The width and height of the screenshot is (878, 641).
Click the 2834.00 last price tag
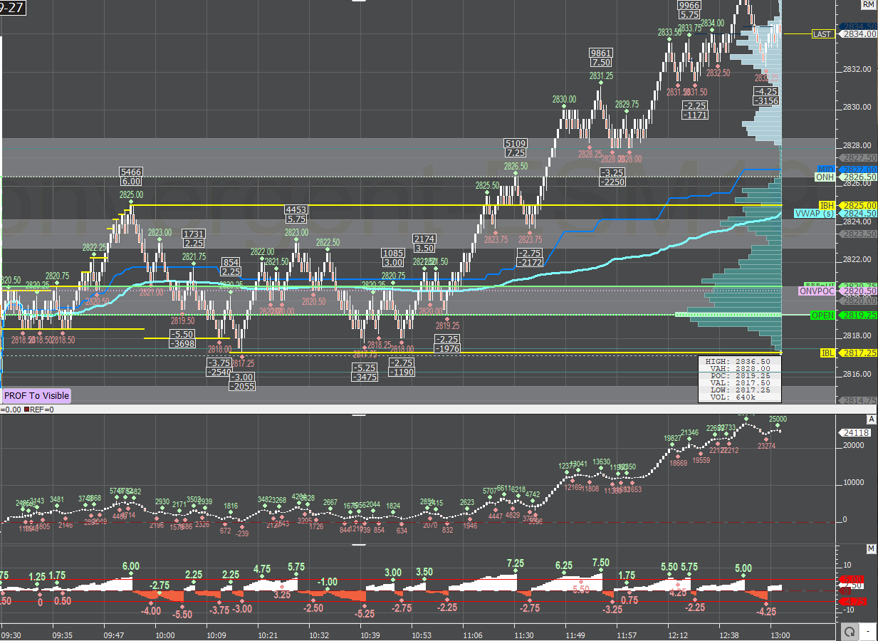click(859, 33)
